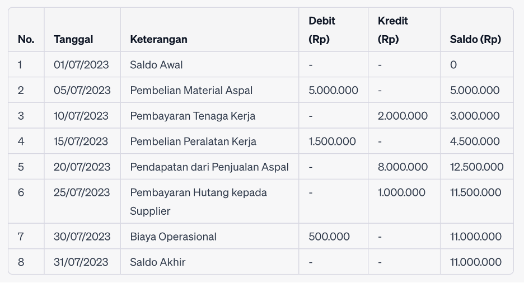Screen dimensions: 524x283
Task: Select the date 05/07/2023 cell
Action: [82, 90]
